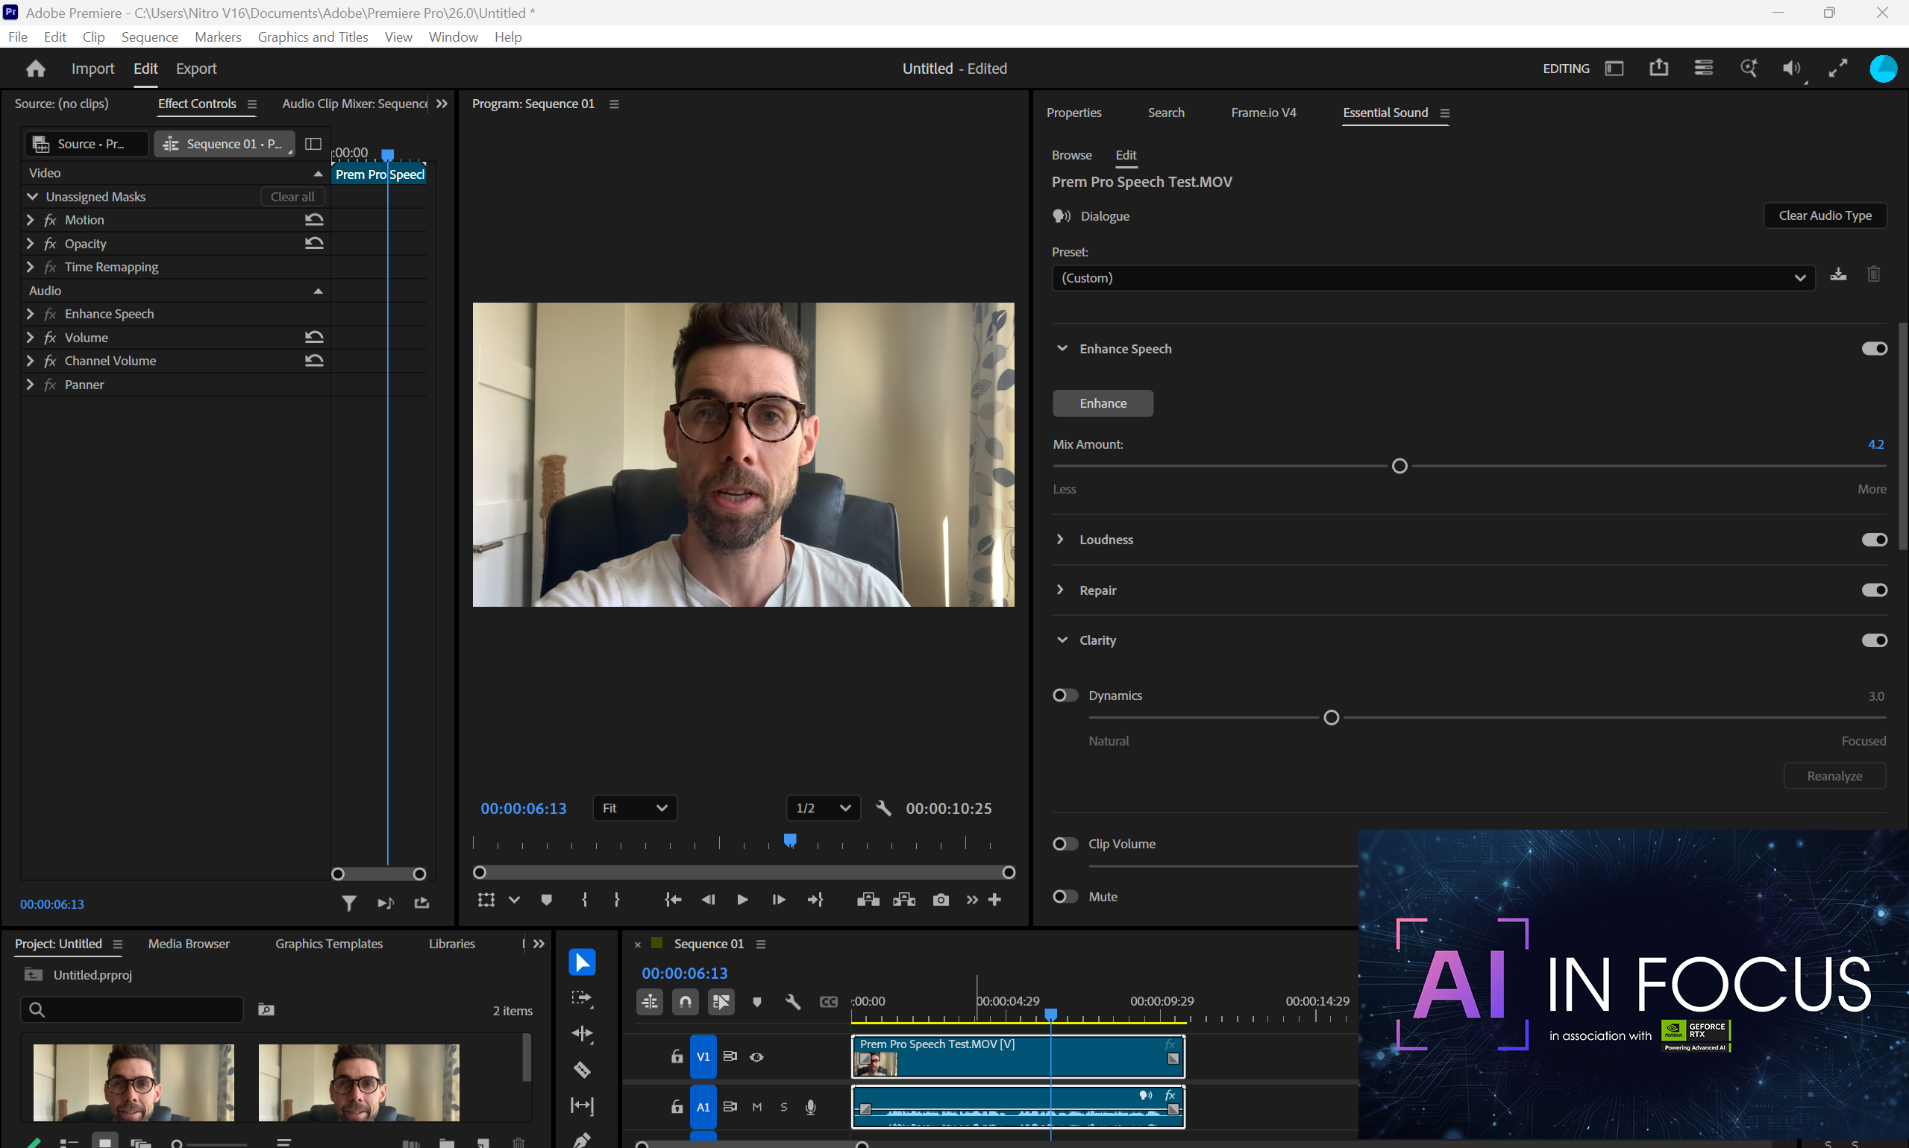Go to In point in Program monitor
The image size is (1909, 1148).
point(673,900)
